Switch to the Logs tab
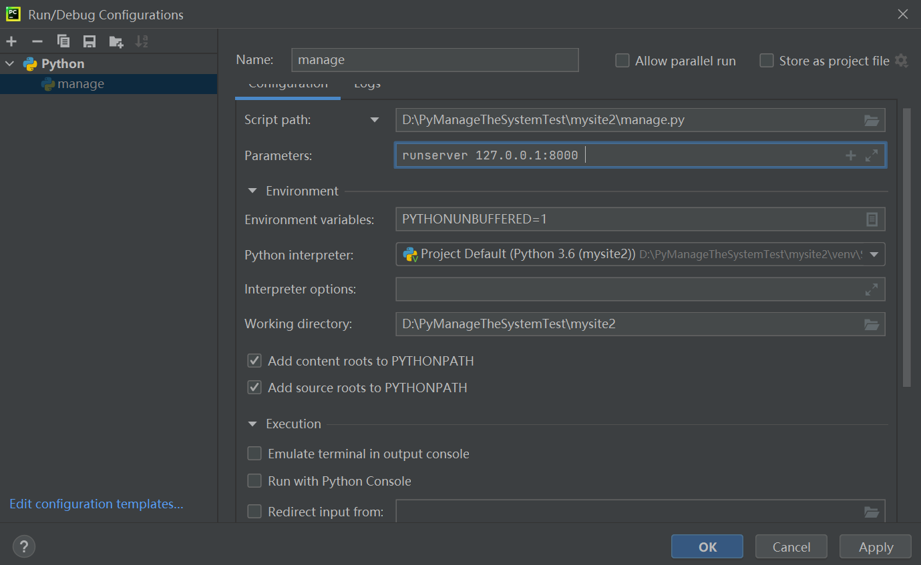Viewport: 921px width, 565px height. click(367, 85)
